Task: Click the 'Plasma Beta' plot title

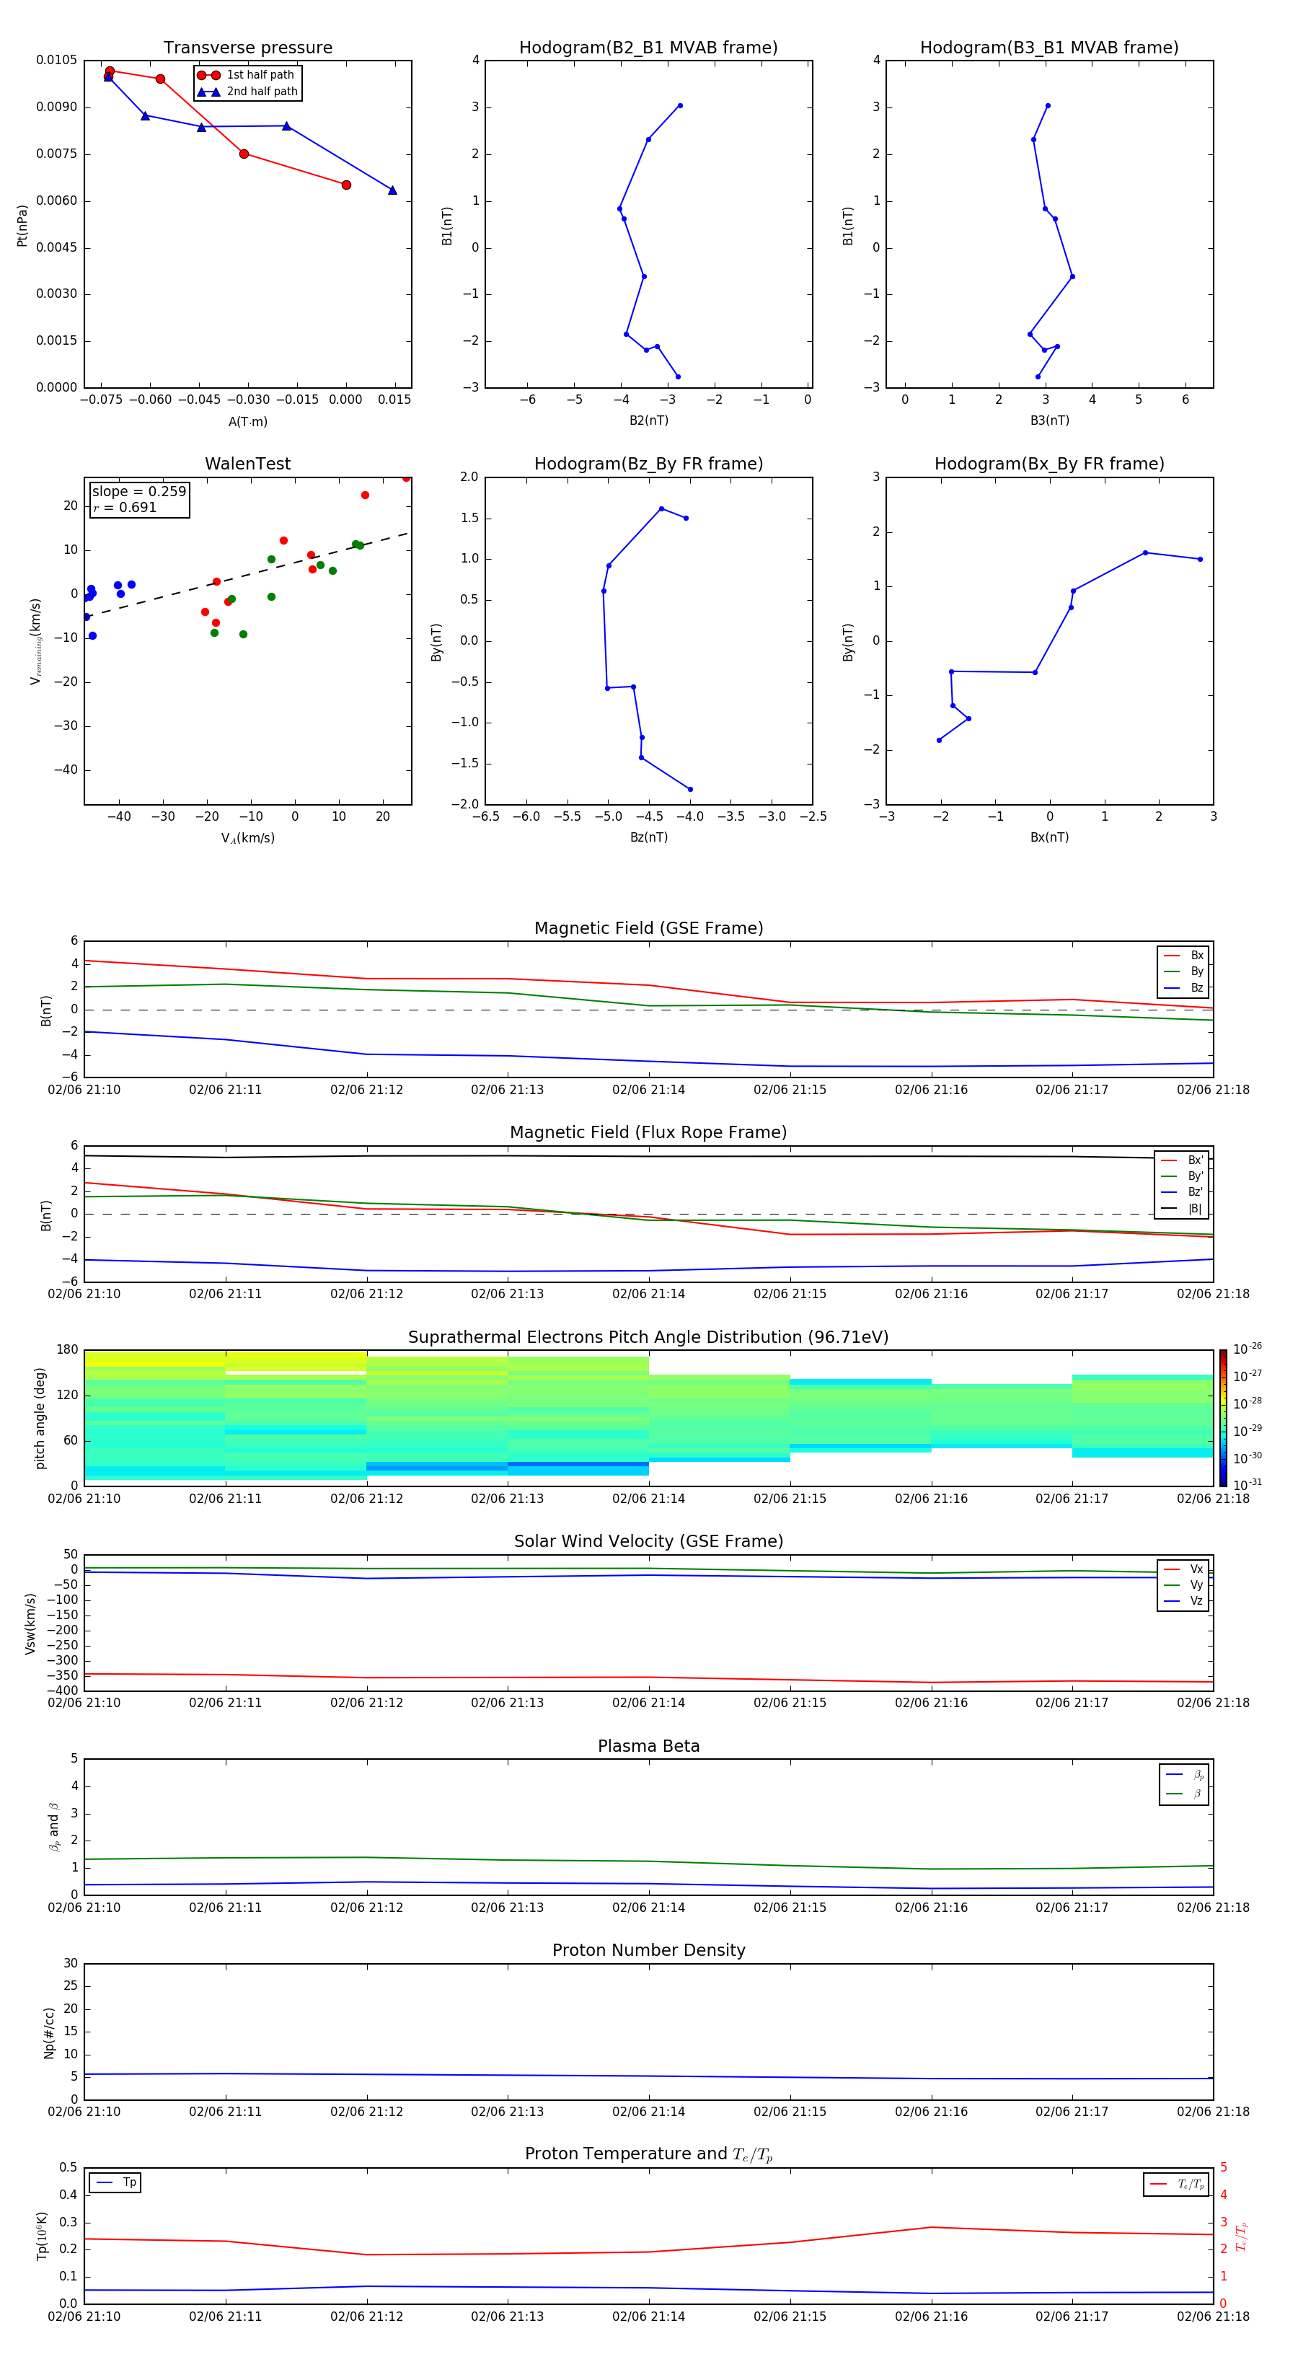Action: 648,1746
